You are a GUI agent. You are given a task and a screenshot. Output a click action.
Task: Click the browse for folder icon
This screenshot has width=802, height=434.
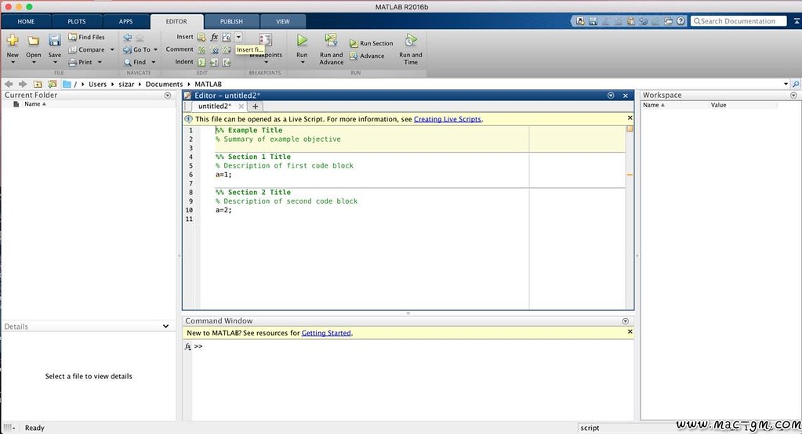[x=53, y=84]
